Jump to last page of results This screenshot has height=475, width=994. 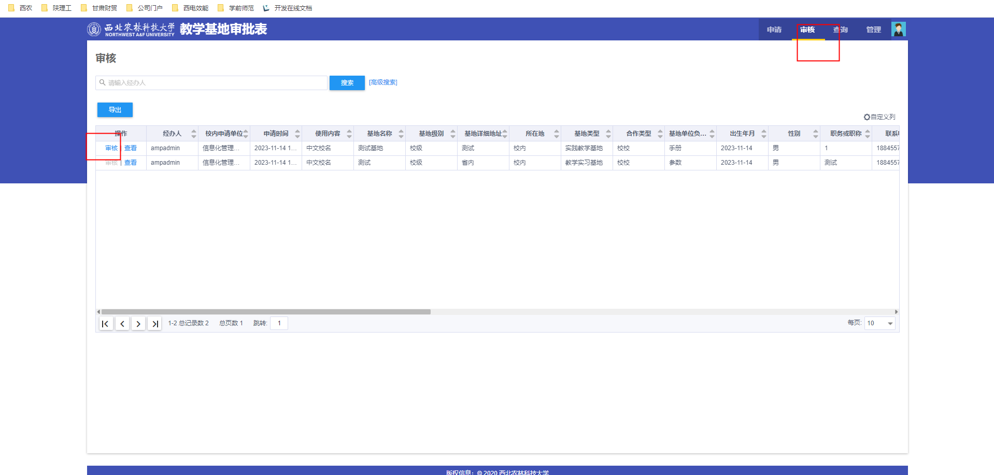[x=154, y=324]
